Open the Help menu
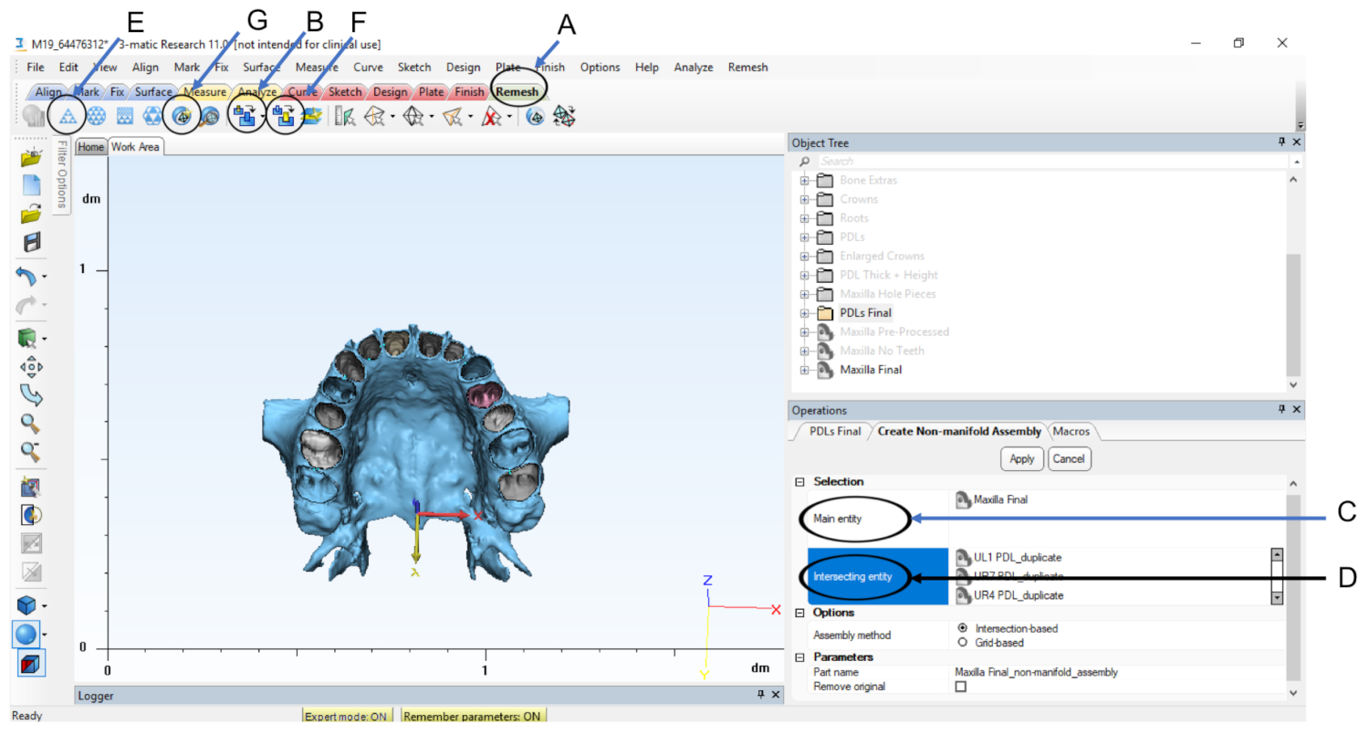Viewport: 1369px width, 735px height. coord(646,67)
